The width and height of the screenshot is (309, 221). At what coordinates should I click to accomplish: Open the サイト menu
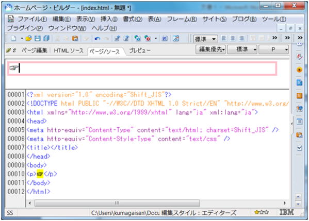[x=215, y=19]
